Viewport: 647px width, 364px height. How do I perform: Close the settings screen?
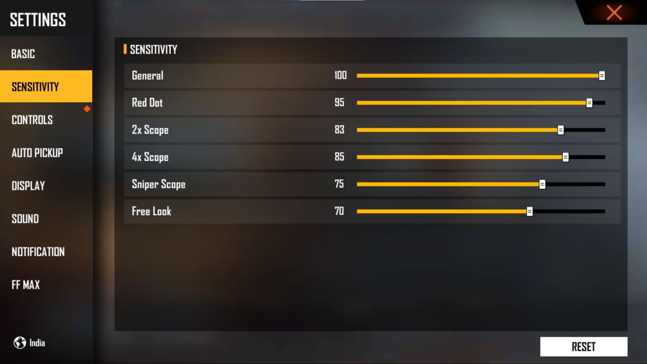[615, 12]
